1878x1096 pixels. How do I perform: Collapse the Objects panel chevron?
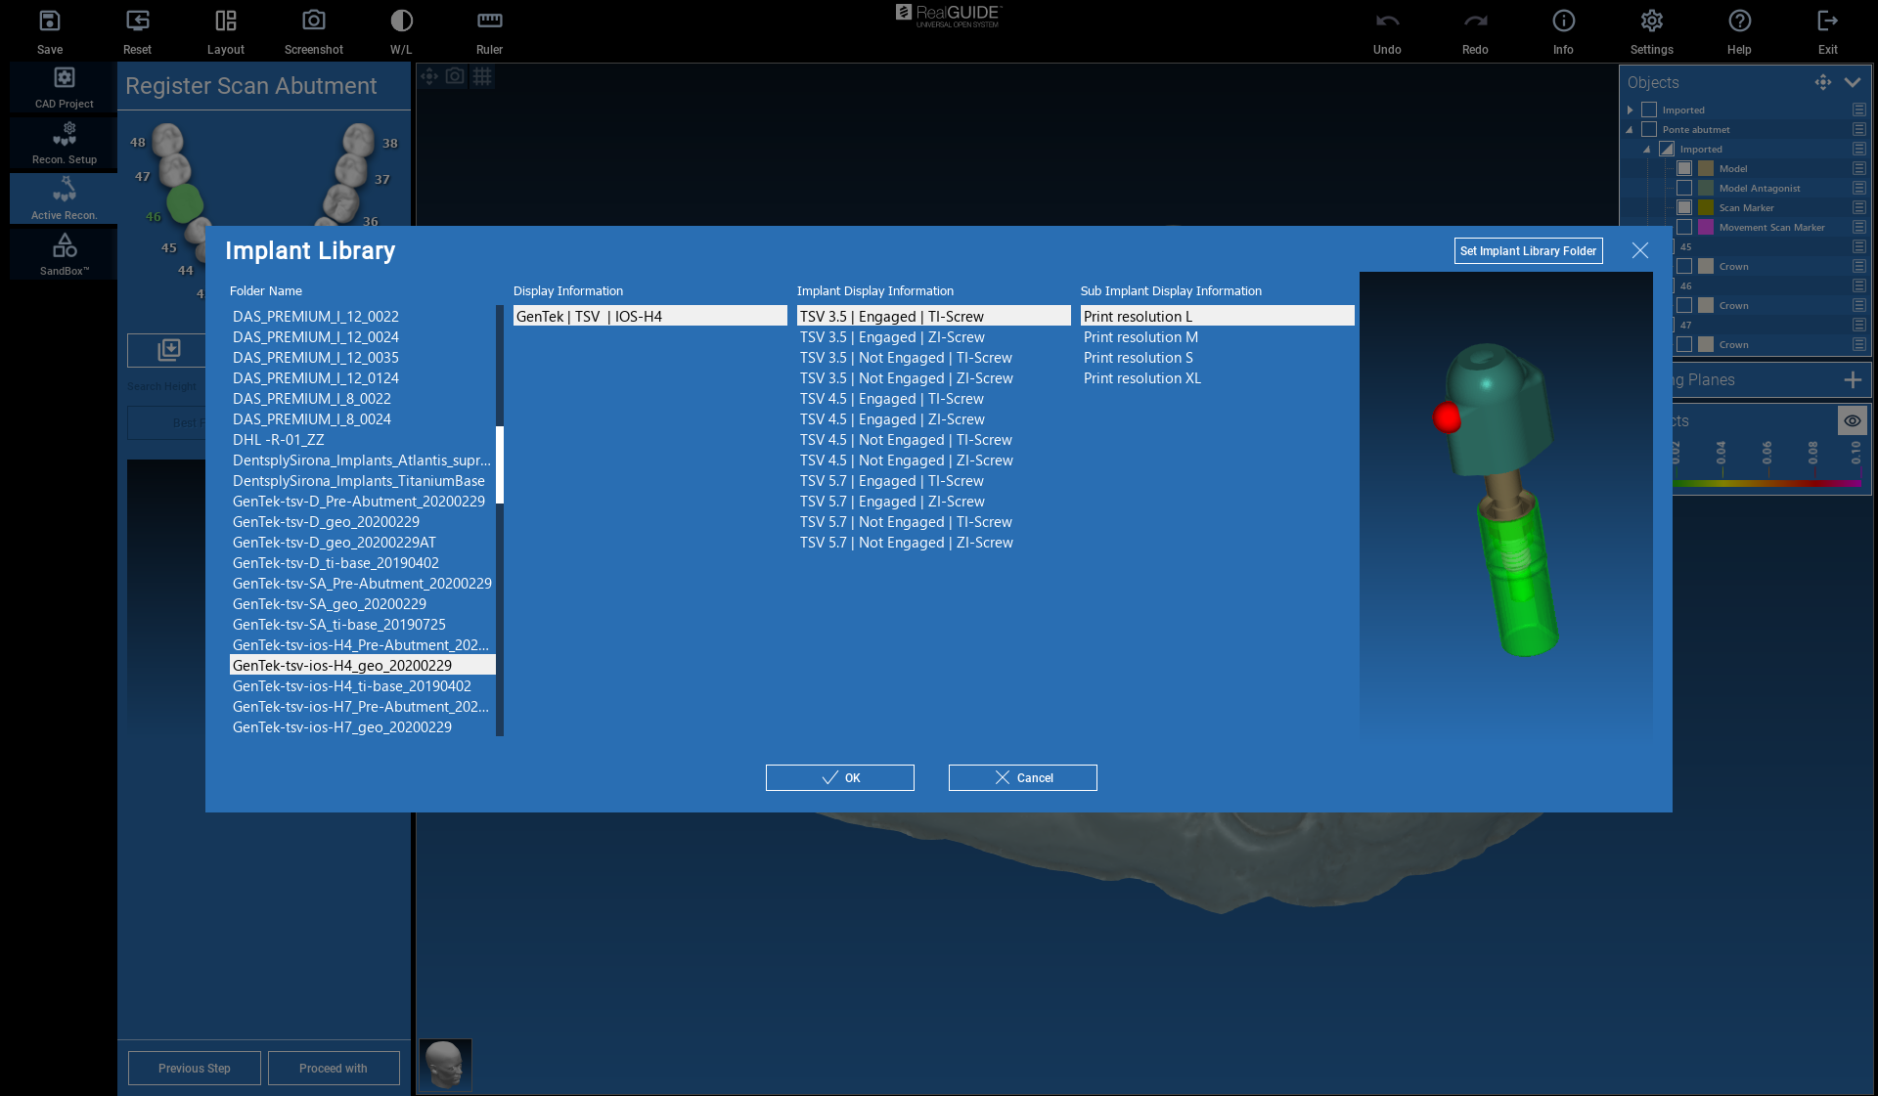point(1853,82)
